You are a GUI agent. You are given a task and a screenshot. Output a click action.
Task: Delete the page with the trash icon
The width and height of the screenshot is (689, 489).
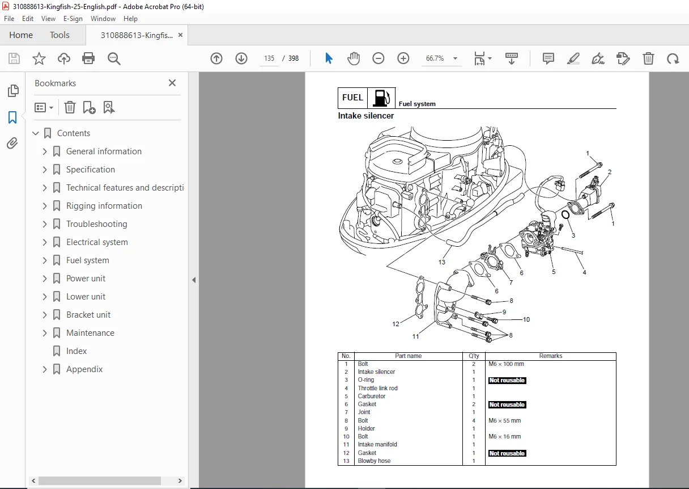coord(648,58)
